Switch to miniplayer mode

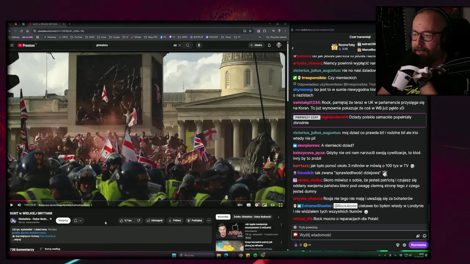pyautogui.click(x=264, y=205)
